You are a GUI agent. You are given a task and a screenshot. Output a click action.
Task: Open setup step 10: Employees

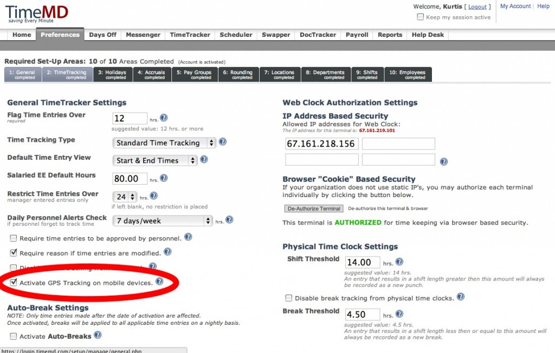point(408,74)
